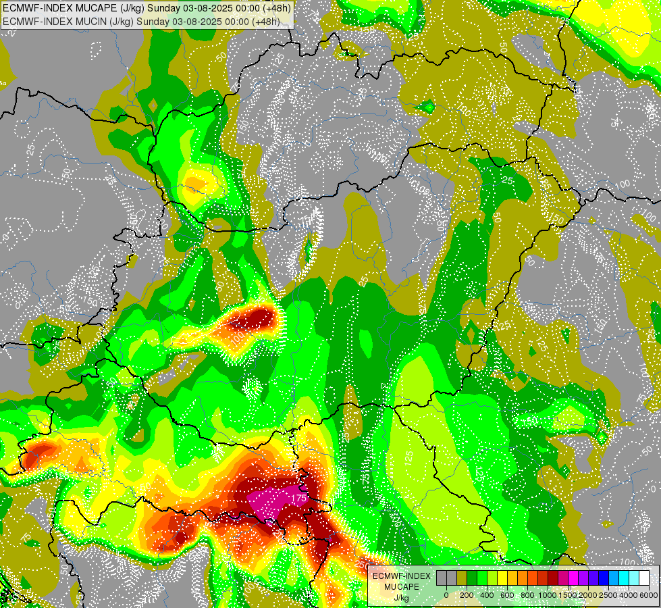The image size is (661, 608).
Task: Click the legend value 0
Action: (x=446, y=595)
